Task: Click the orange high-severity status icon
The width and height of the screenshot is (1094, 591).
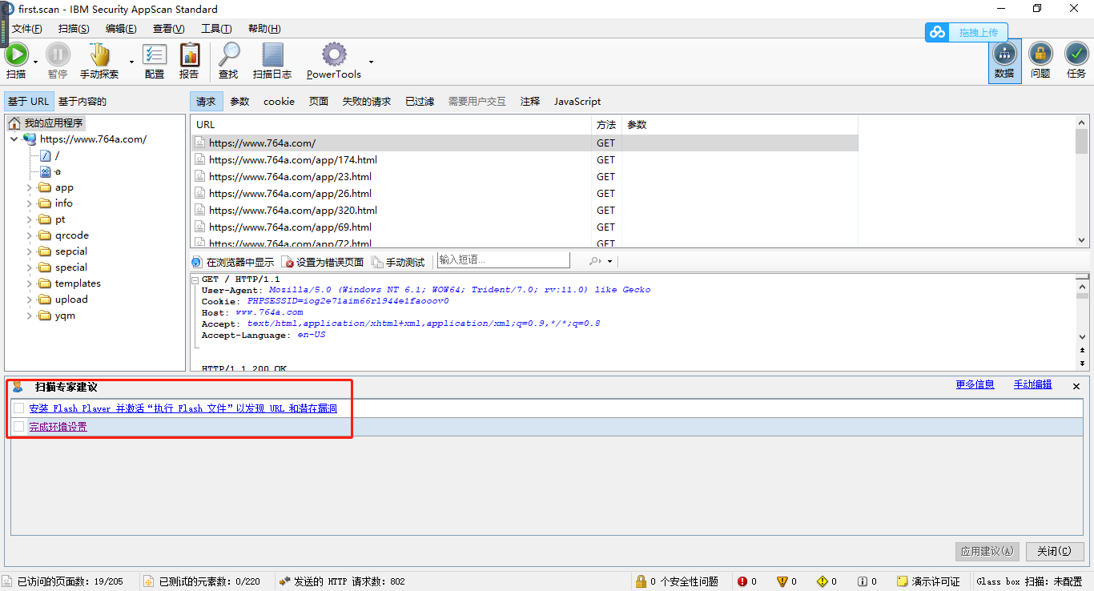Action: pyautogui.click(x=782, y=581)
